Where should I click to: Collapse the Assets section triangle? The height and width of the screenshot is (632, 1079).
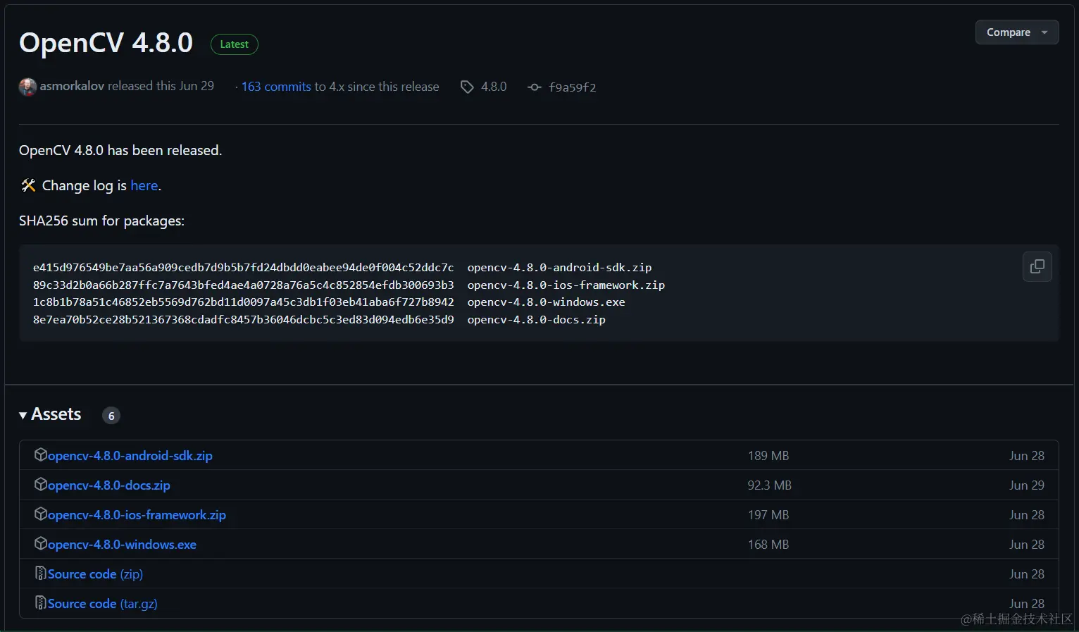tap(23, 415)
